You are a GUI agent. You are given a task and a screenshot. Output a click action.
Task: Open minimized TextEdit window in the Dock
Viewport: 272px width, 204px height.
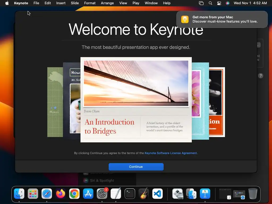[x=225, y=194]
